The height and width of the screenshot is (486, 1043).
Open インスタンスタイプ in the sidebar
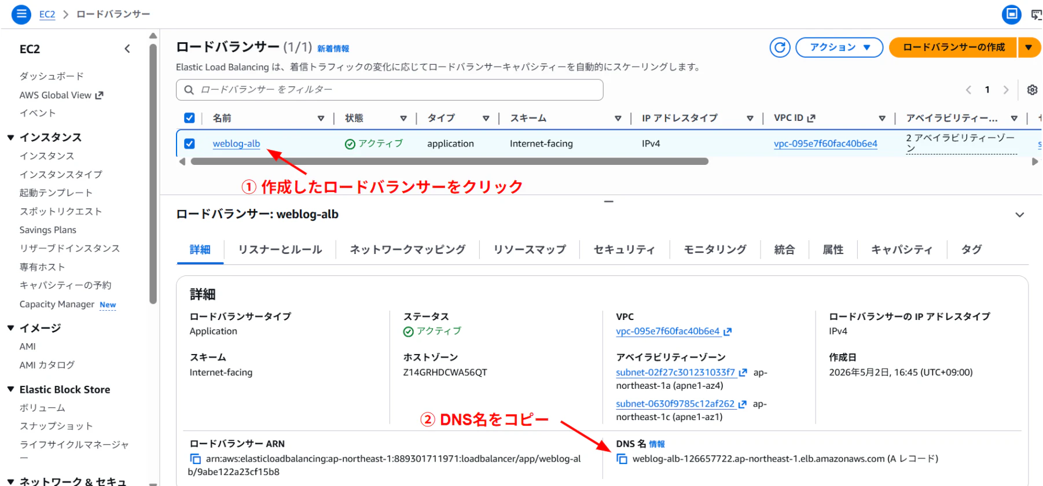[x=61, y=174]
